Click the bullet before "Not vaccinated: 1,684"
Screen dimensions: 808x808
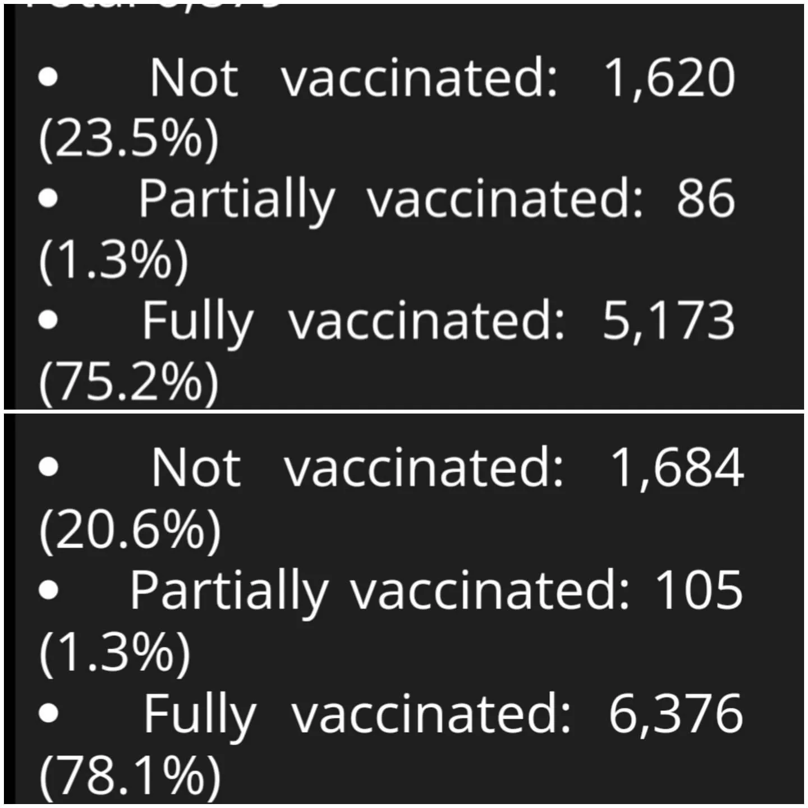48,467
